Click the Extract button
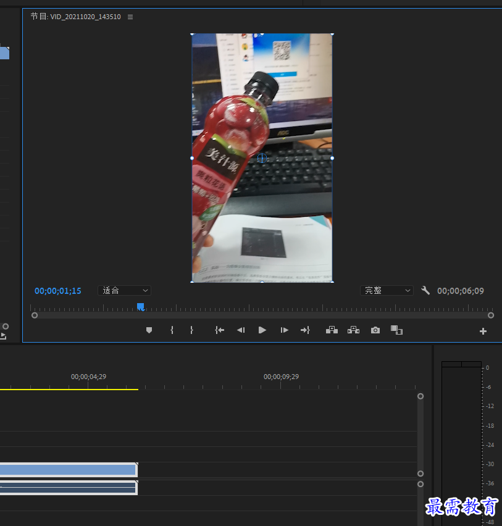 (x=353, y=330)
